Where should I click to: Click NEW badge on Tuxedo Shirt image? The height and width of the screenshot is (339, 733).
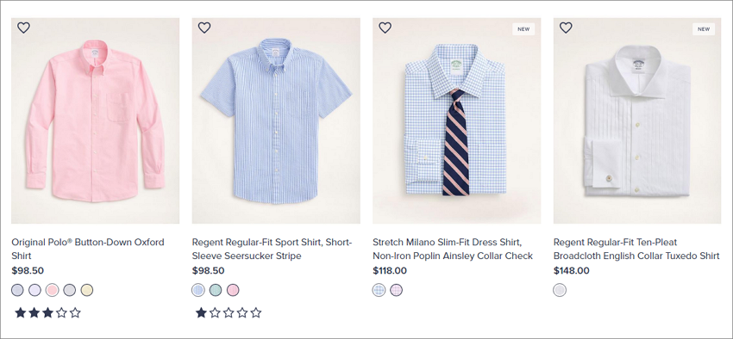[704, 29]
